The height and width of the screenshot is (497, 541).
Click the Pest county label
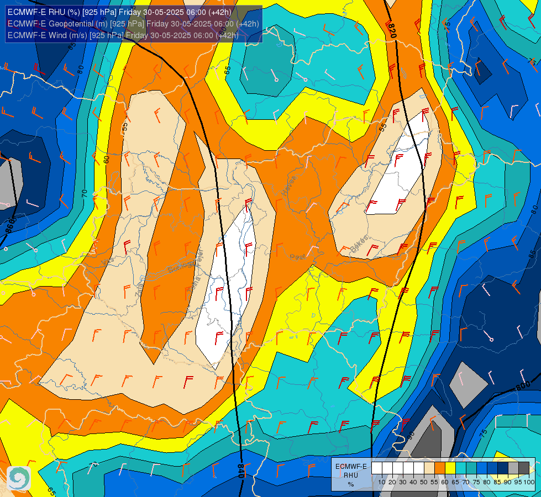[297, 257]
